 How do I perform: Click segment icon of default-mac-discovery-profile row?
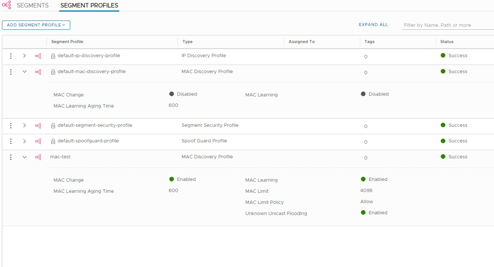click(x=38, y=72)
